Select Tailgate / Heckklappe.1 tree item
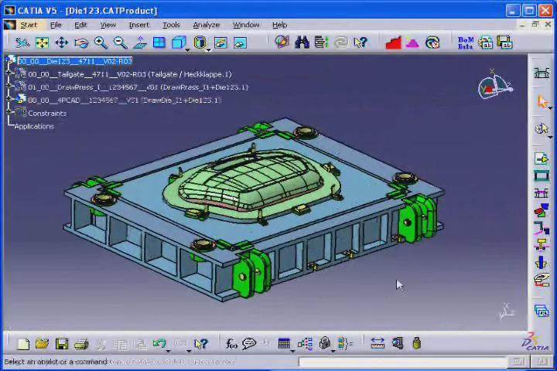Screen dimensions: 557x371 tap(130, 74)
